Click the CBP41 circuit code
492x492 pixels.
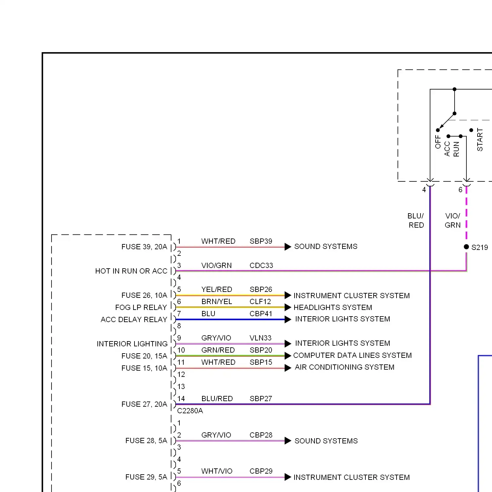261,314
